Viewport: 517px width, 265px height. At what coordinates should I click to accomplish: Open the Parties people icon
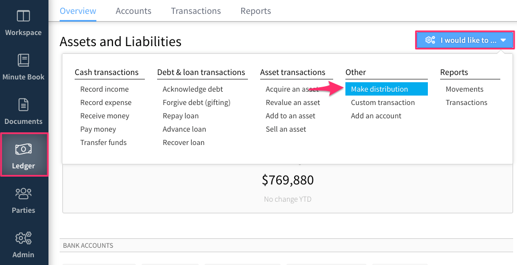point(23,193)
